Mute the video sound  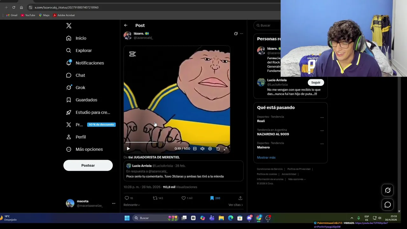pyautogui.click(x=202, y=149)
